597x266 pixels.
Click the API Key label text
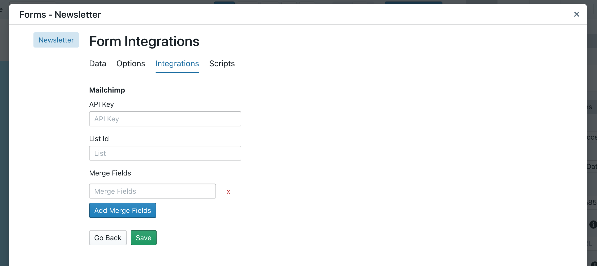click(x=102, y=104)
